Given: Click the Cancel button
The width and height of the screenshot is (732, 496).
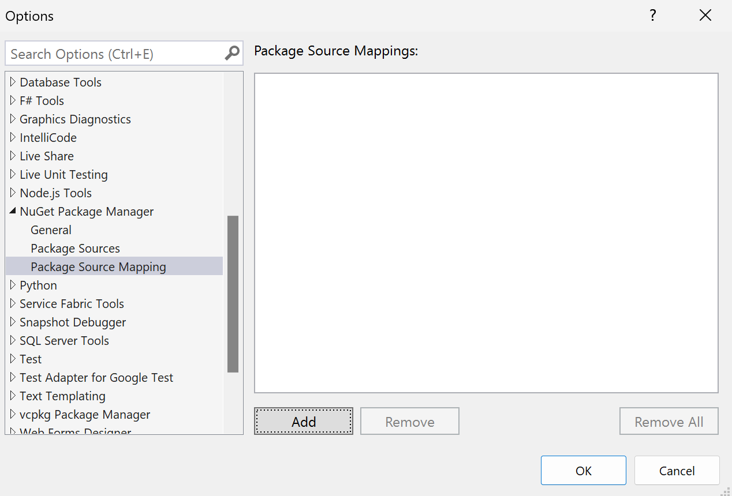Looking at the screenshot, I should [x=677, y=471].
